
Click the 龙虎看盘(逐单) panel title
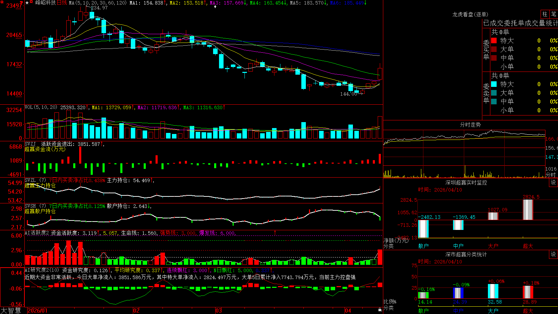pyautogui.click(x=470, y=14)
